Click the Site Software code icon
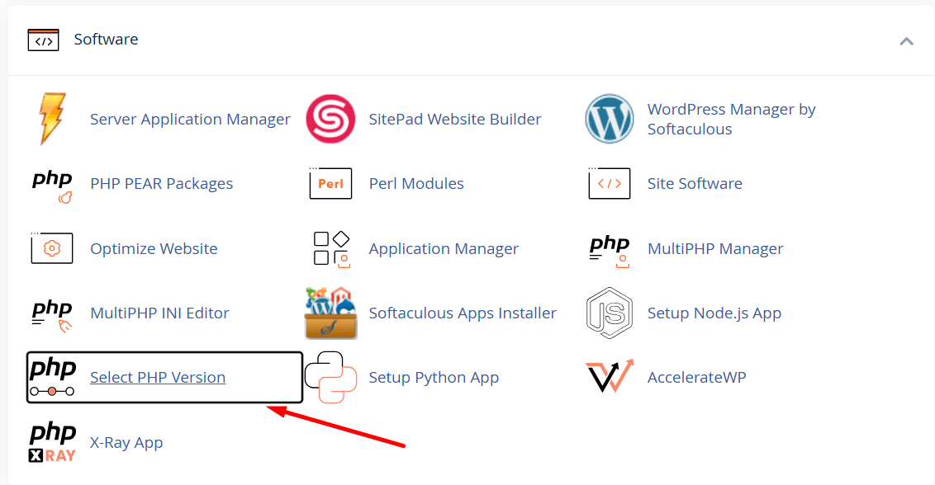Viewport: 935px width, 485px height. (x=609, y=183)
